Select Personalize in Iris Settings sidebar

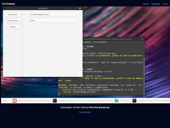13,15
